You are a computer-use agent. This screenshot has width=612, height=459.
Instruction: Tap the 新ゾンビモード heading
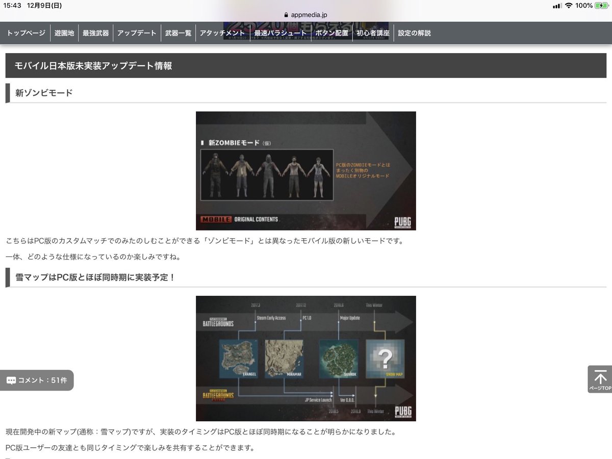click(44, 93)
